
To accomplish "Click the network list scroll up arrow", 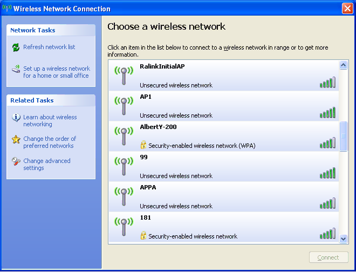I will 343,65.
